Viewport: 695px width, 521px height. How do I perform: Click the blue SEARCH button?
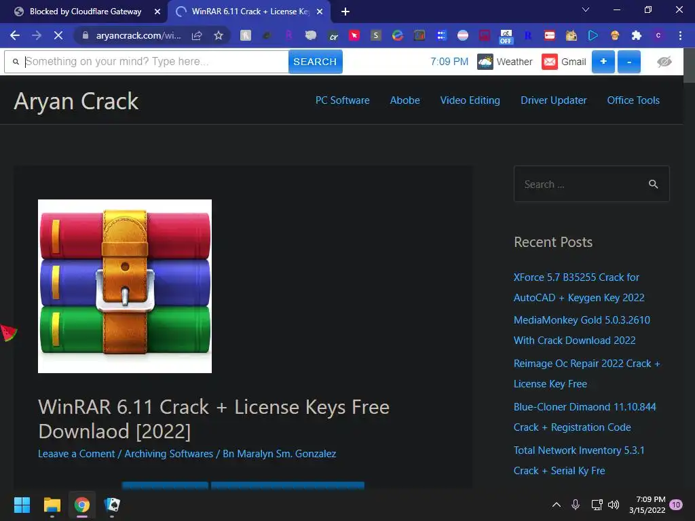click(x=315, y=62)
